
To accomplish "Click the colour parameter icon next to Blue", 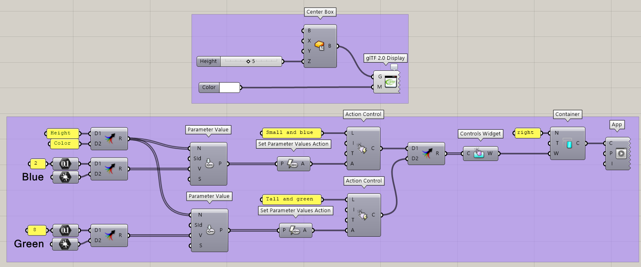I will tap(66, 177).
